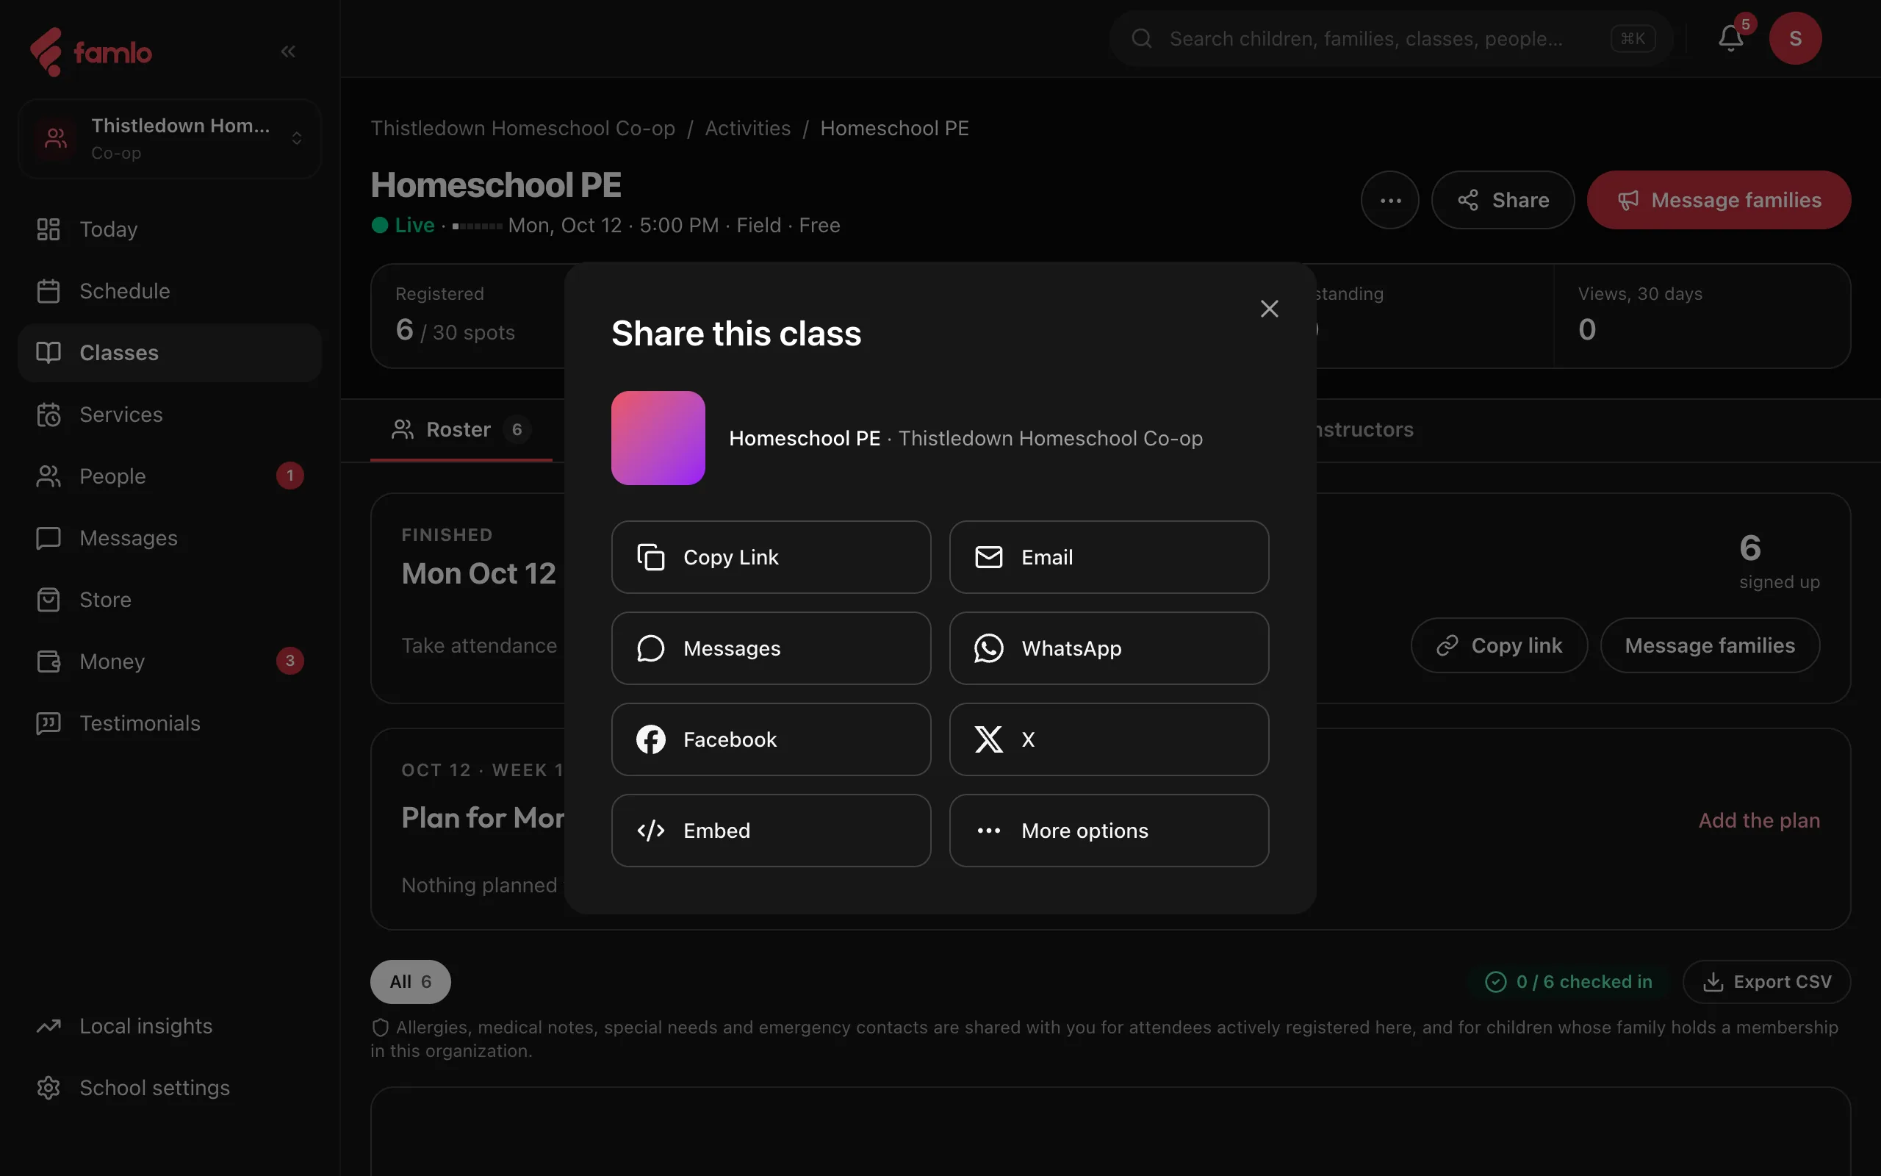Click Export CSV button
This screenshot has height=1176, width=1881.
click(1766, 981)
